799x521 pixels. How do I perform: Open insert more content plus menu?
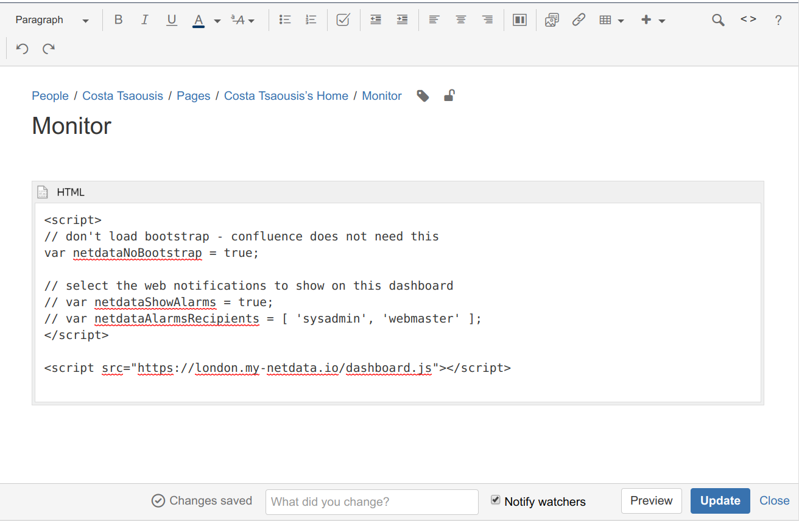tap(653, 20)
